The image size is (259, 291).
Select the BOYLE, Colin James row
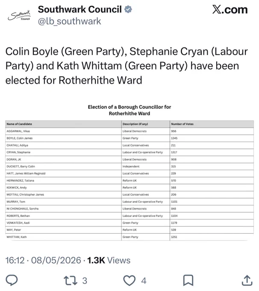tap(129, 138)
